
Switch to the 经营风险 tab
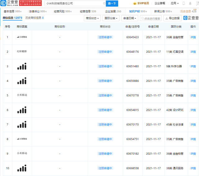[62, 11]
